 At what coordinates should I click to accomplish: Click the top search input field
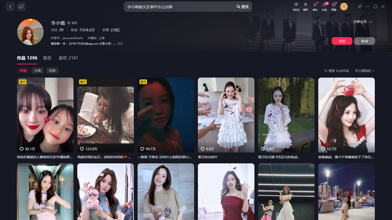(x=179, y=7)
